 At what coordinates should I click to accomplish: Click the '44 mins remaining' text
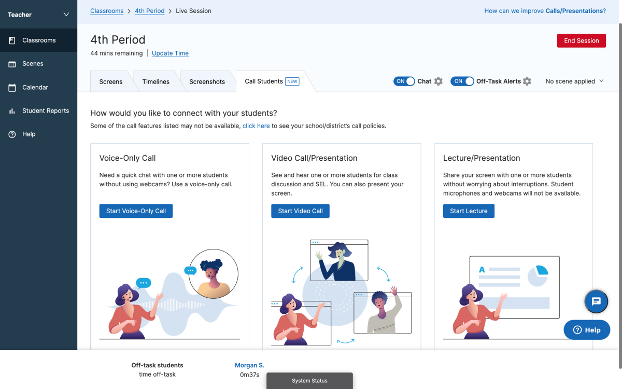tap(117, 53)
